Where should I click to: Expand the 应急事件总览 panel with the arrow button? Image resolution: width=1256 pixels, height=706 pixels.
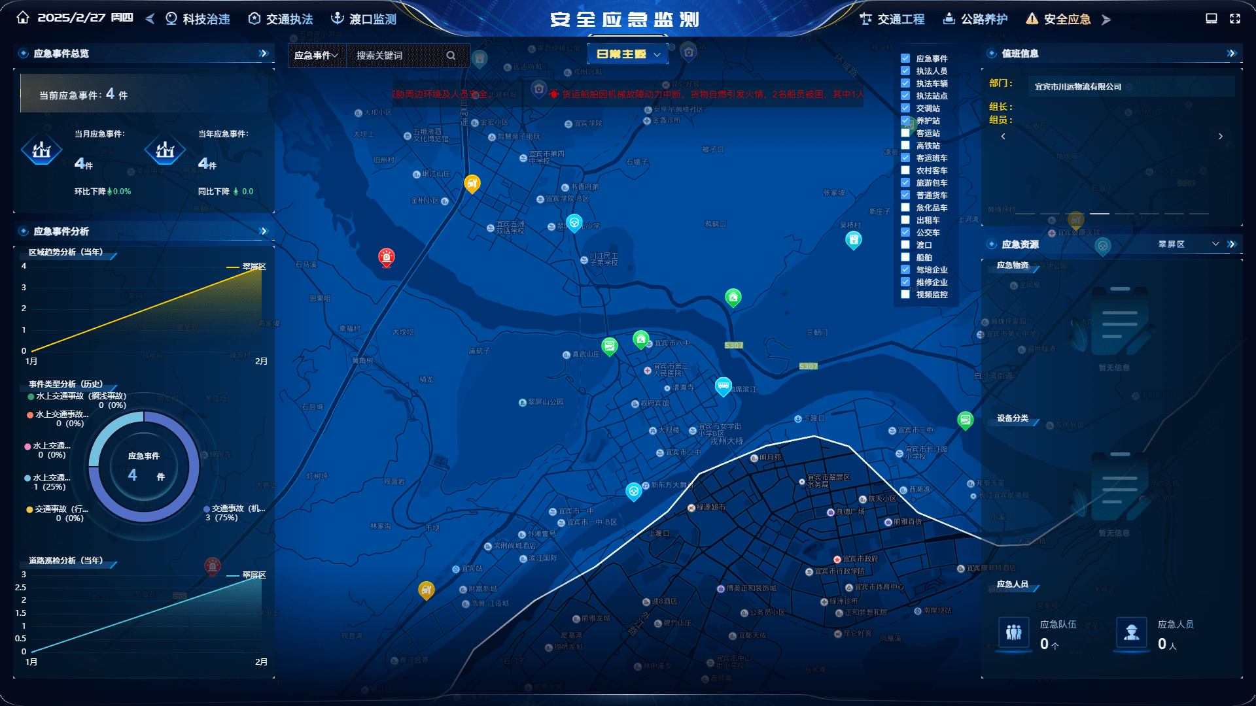(x=263, y=54)
